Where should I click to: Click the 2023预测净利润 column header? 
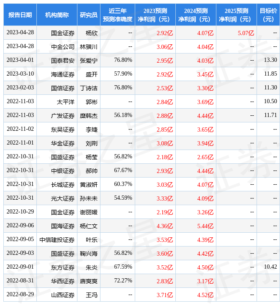coord(155,15)
